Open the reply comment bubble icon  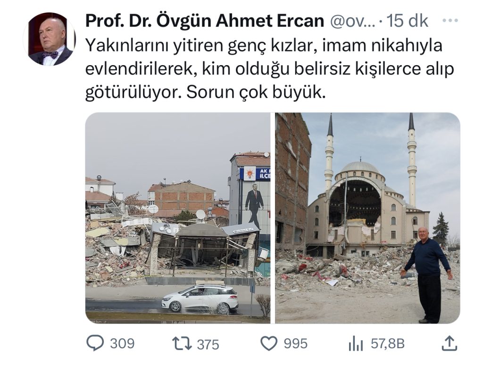[95, 343]
